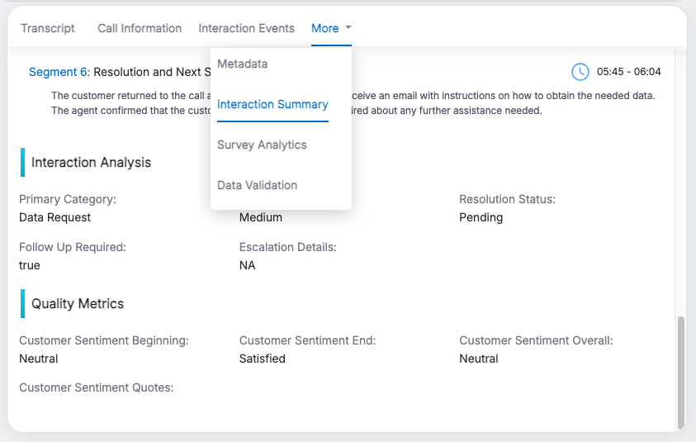Choose Interaction Summary in the dropdown list
Image resolution: width=696 pixels, height=442 pixels.
pos(272,104)
